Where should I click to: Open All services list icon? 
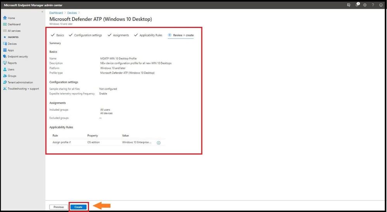coord(5,31)
